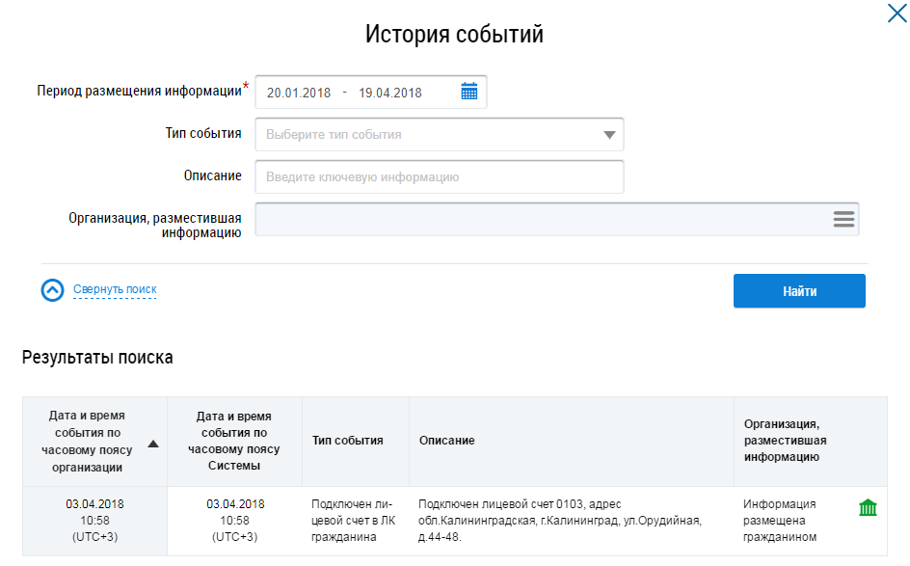Sort by organization time zone date column
The width and height of the screenshot is (910, 566).
87,441
